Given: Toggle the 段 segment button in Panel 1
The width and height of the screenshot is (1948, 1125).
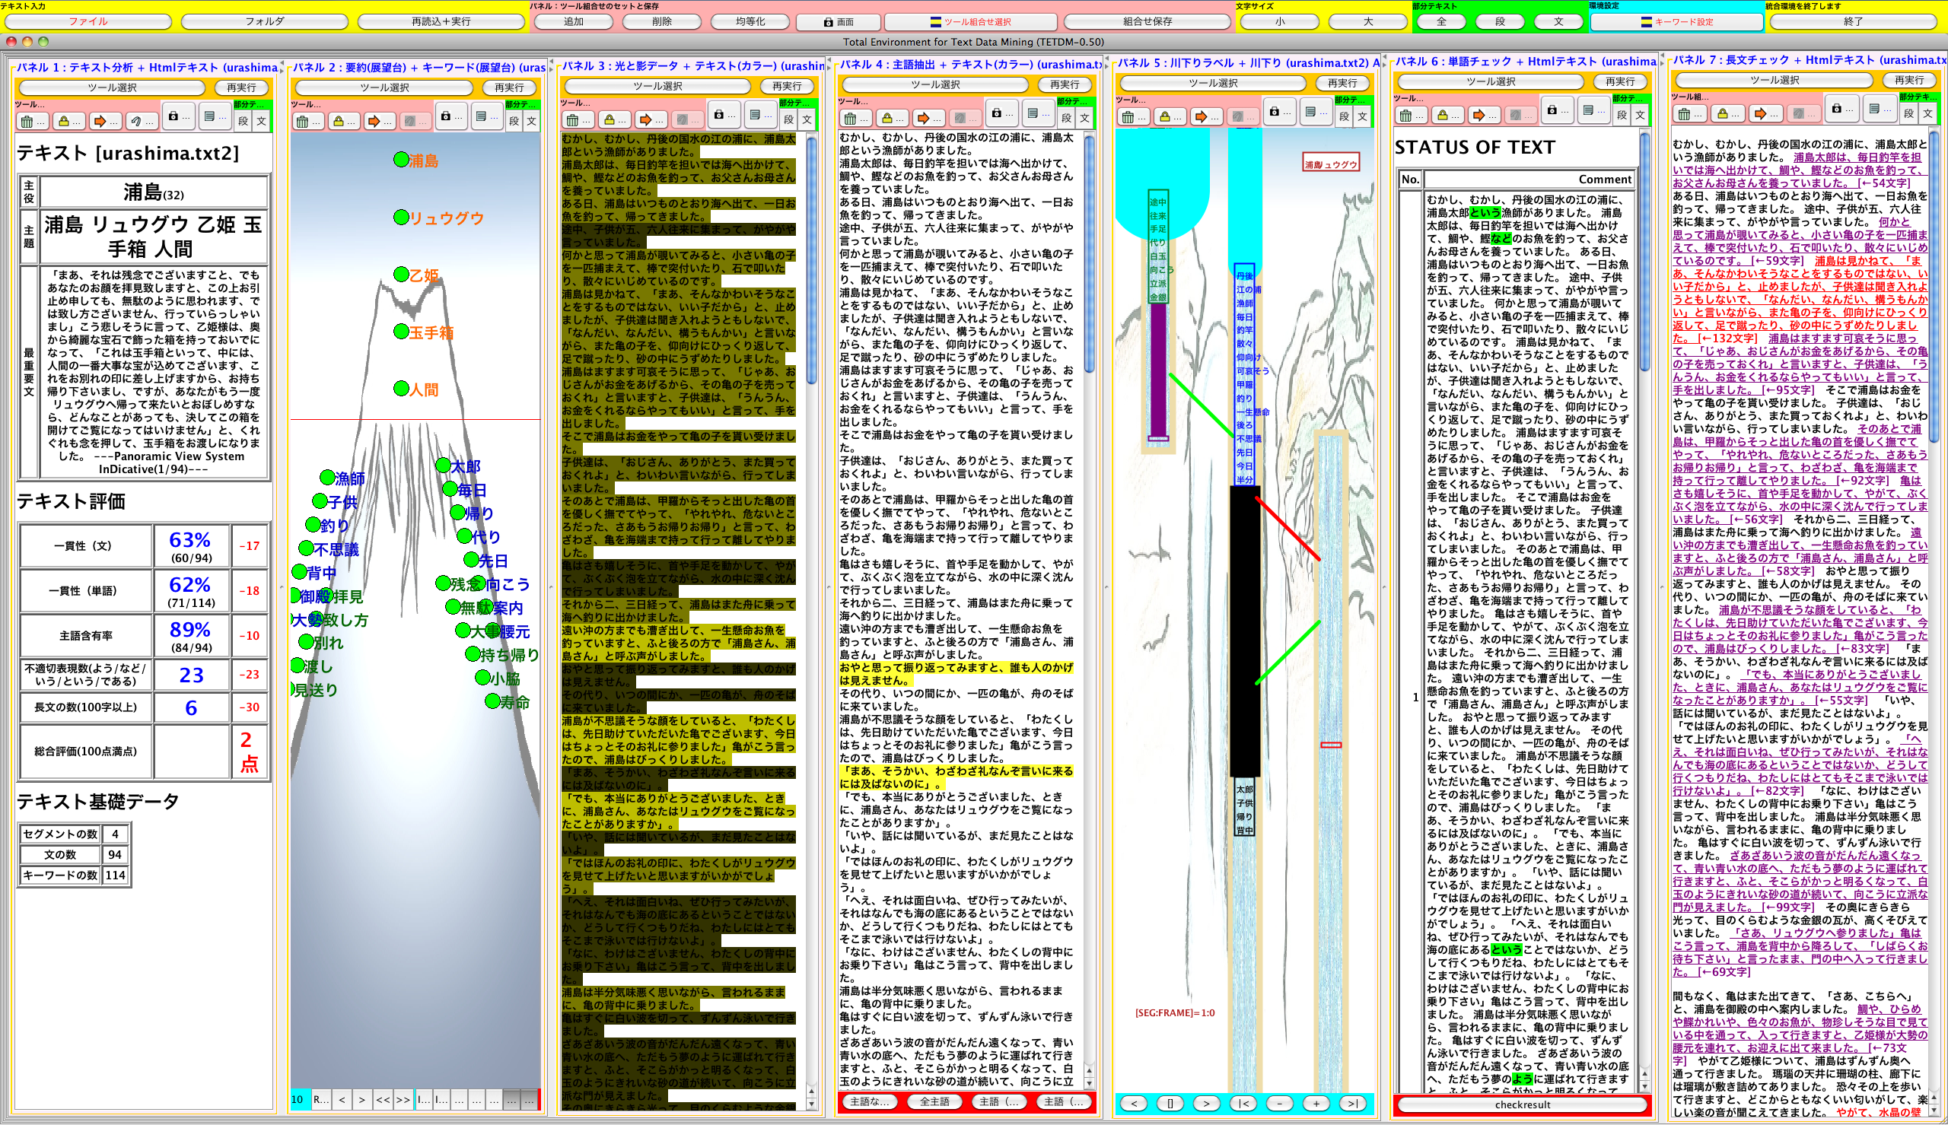Looking at the screenshot, I should [243, 121].
